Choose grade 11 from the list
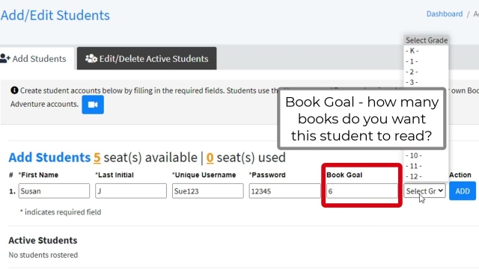Viewport: 479px width, 269px height. tap(426, 166)
